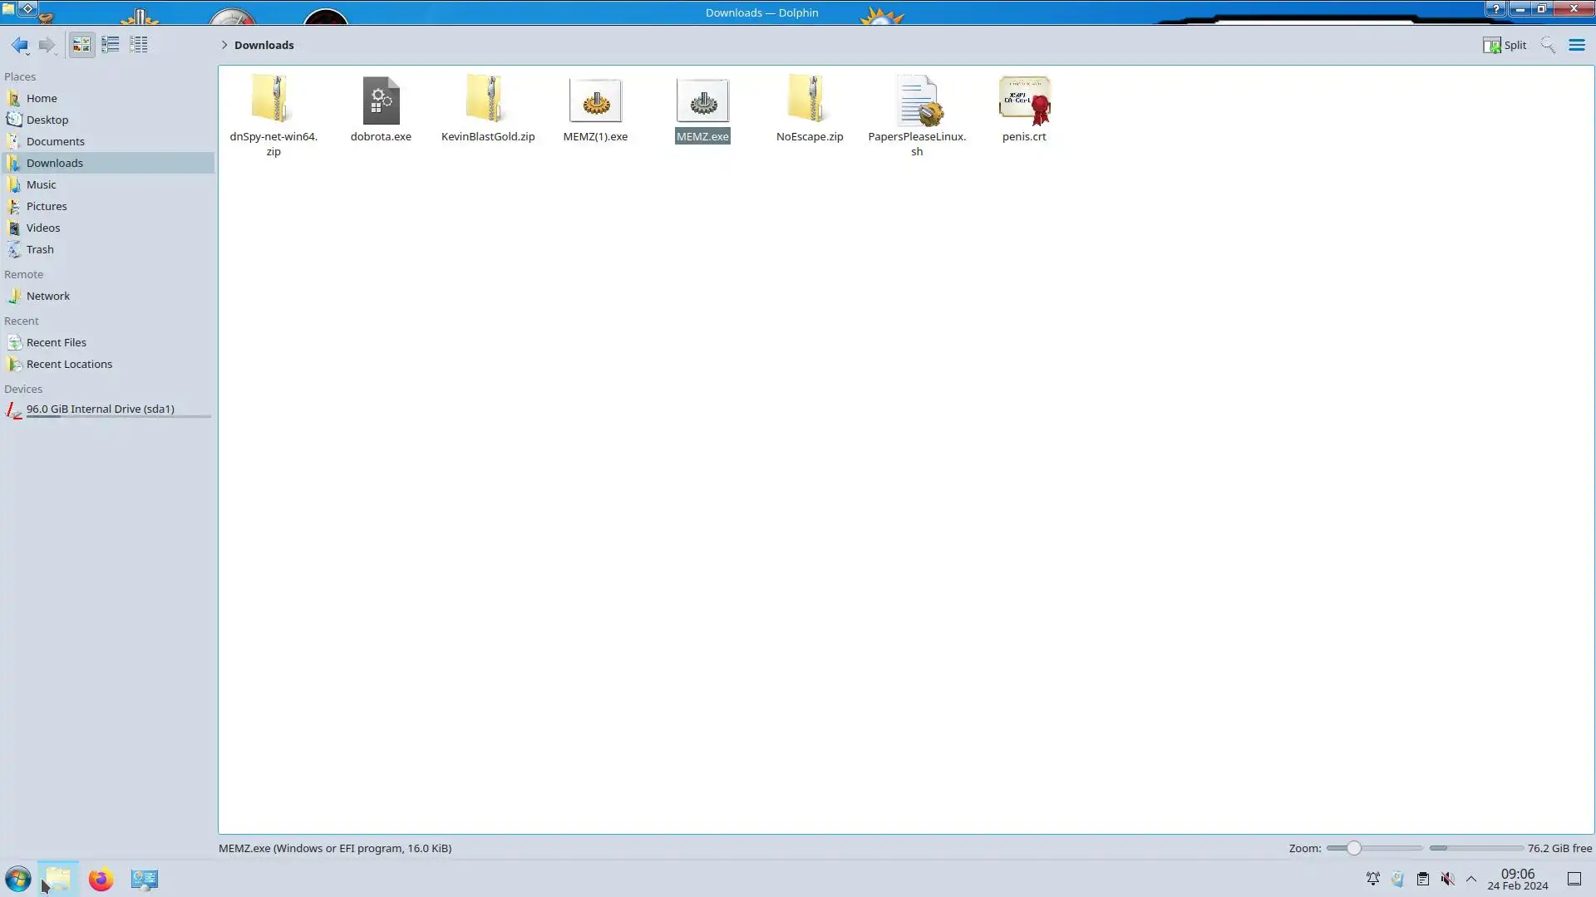Switch to Compact view mode

110,45
